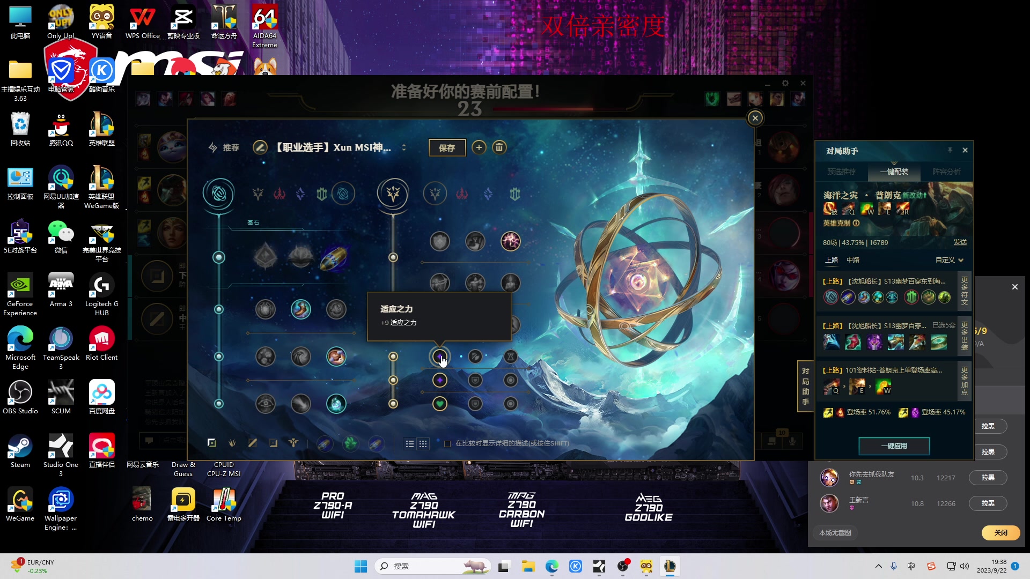The image size is (1030, 579).
Task: Select adaptive force shard in second row
Action: (x=439, y=380)
